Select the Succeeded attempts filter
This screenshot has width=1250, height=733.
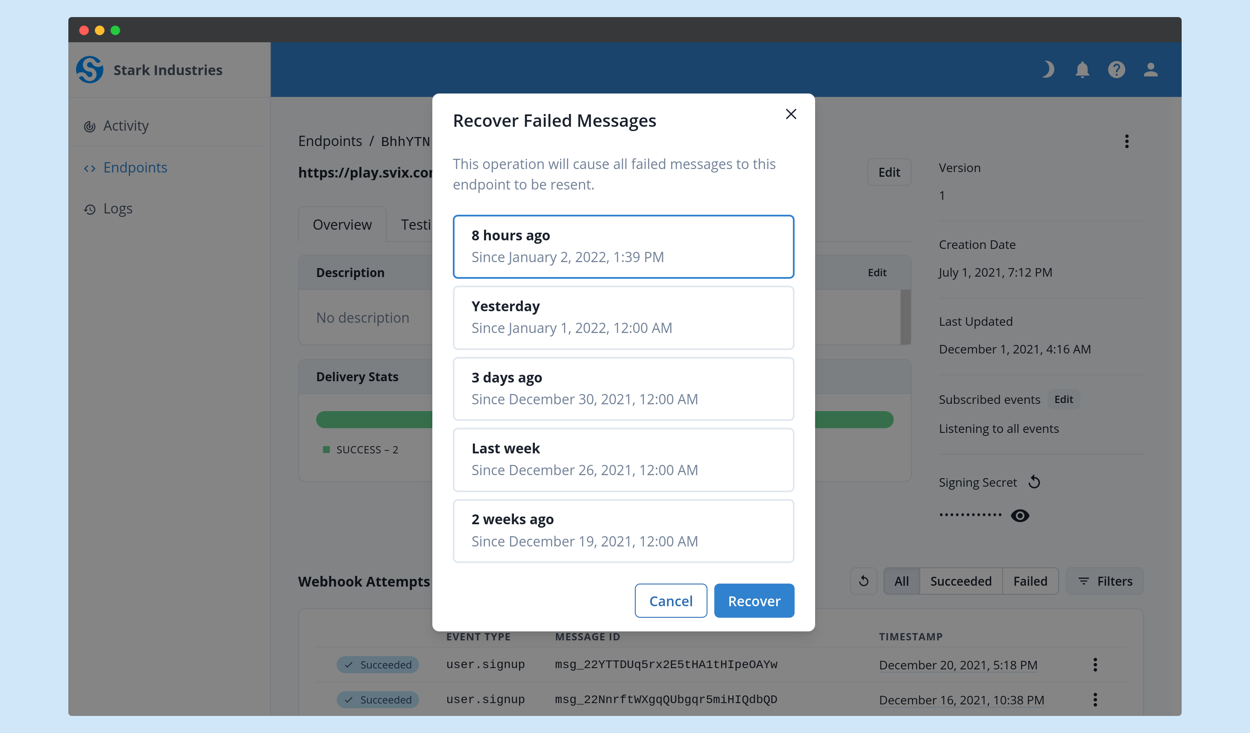[x=960, y=581]
